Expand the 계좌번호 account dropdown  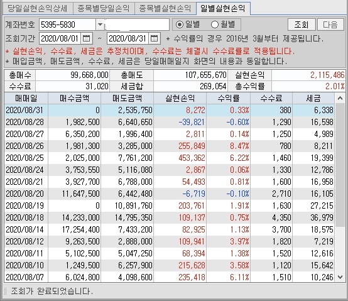(100, 25)
